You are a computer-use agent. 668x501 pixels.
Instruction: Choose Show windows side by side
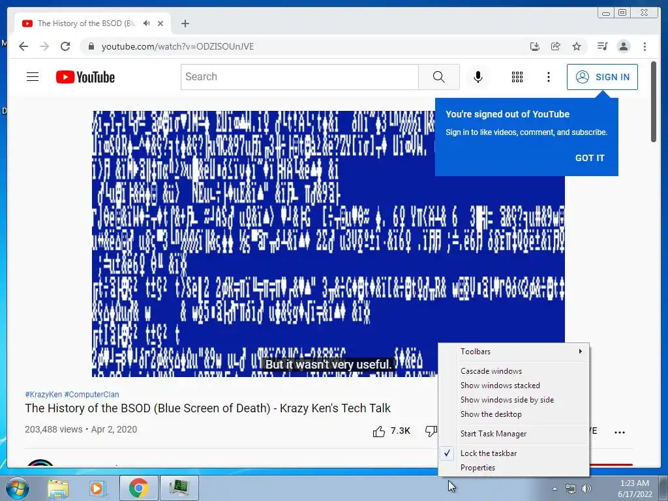[514, 400]
